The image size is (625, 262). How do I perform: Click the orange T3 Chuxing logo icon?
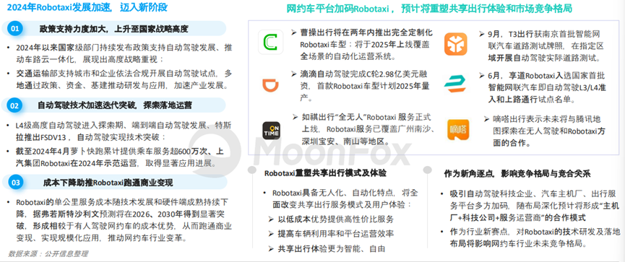[x=456, y=44]
